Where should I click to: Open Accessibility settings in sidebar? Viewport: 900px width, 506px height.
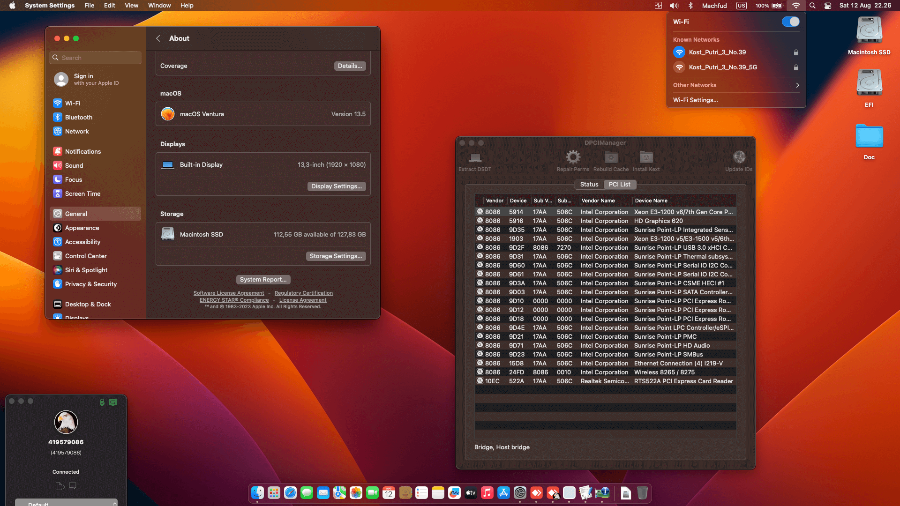click(x=96, y=242)
